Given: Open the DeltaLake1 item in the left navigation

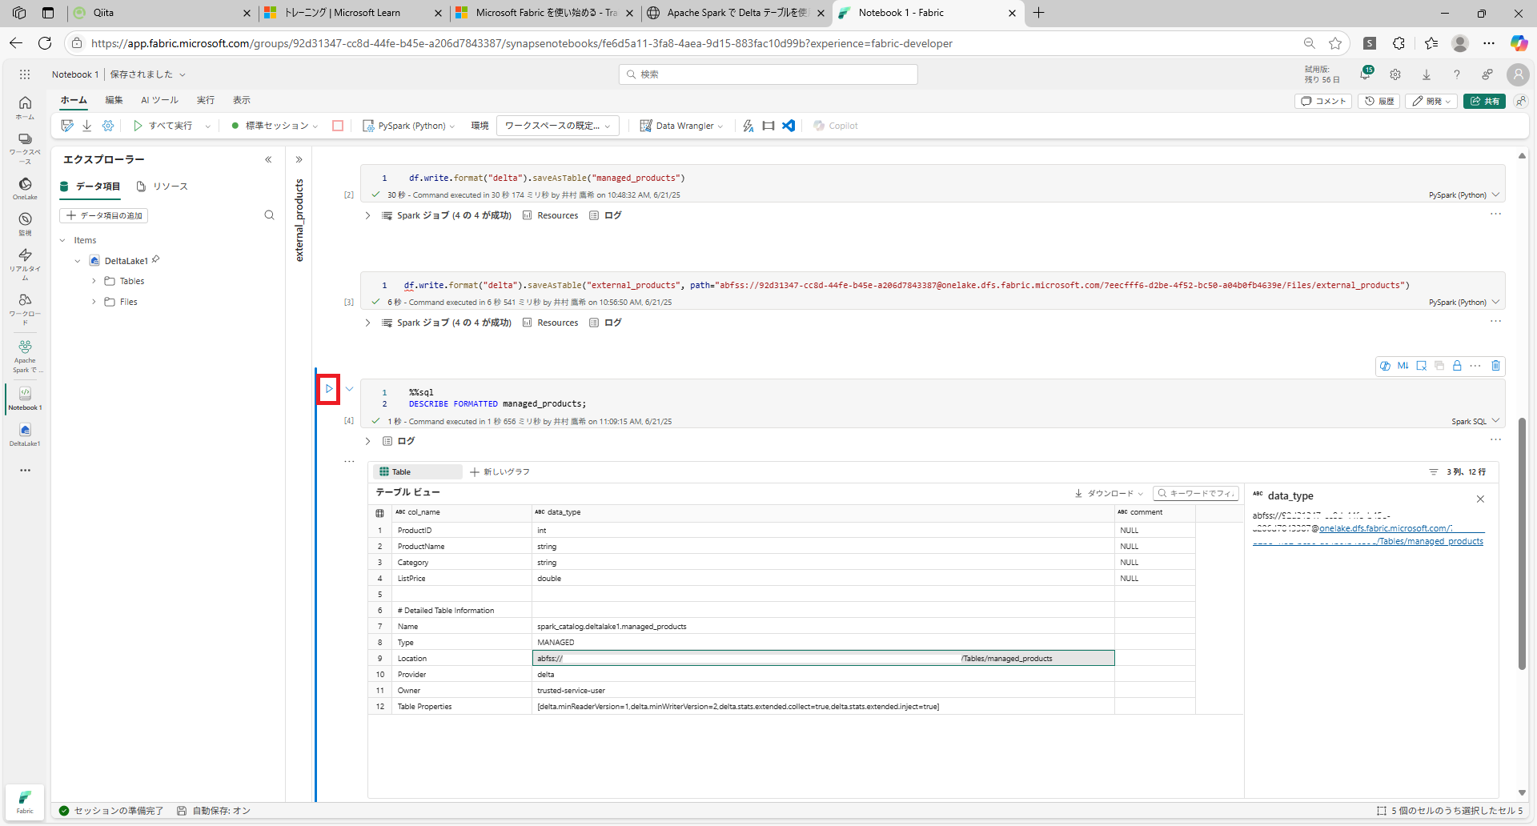Looking at the screenshot, I should point(25,435).
